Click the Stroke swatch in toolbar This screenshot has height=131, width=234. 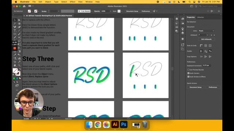coord(18,73)
